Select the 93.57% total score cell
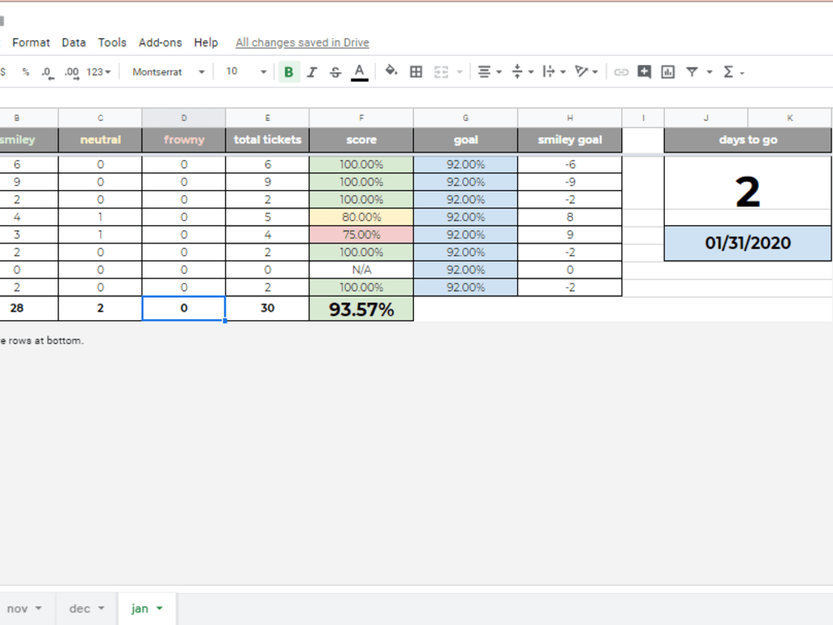 click(x=362, y=309)
